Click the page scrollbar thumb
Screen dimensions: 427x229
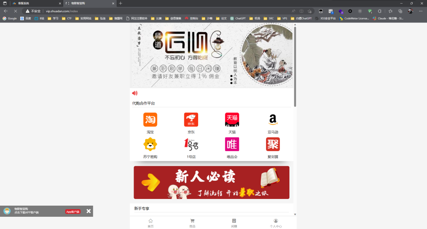(x=295, y=67)
